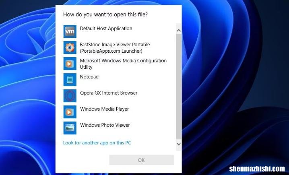Select "Default Host Application" text entry

[106, 29]
